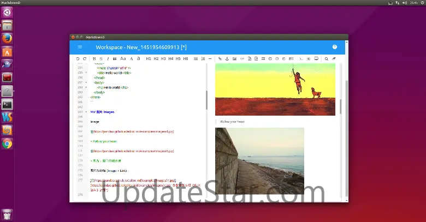426x222 pixels.
Task: Open go-to-line via the terminal prompt icon
Action: 301,58
